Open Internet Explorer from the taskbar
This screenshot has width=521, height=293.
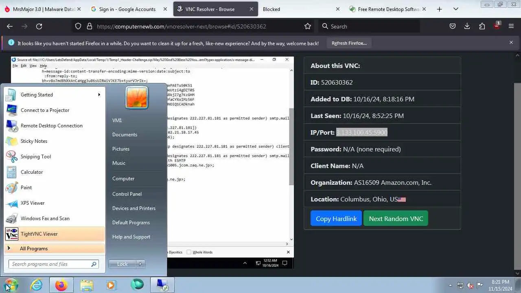pos(37,285)
